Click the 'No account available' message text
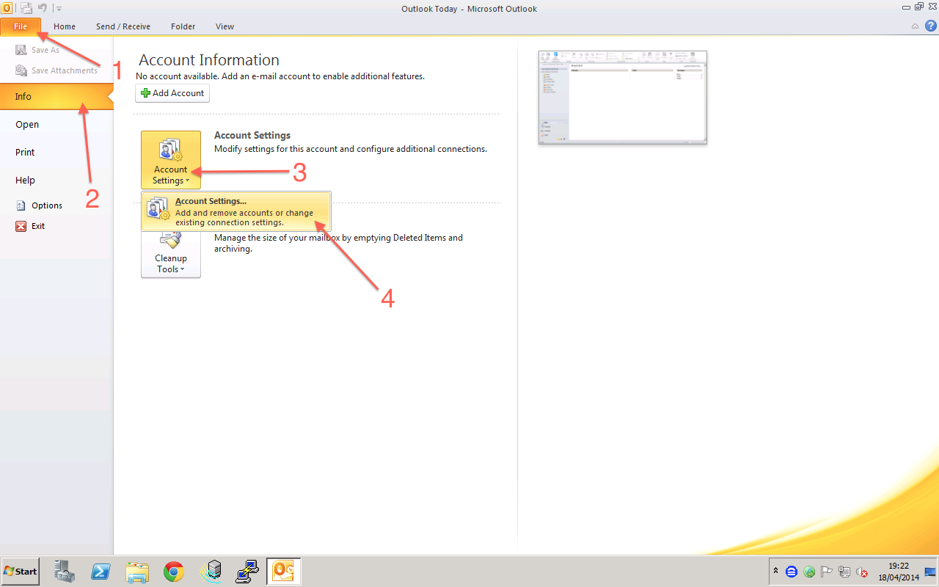 (280, 76)
